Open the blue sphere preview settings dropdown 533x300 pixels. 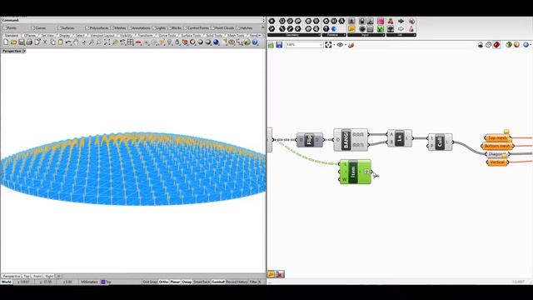click(x=531, y=45)
